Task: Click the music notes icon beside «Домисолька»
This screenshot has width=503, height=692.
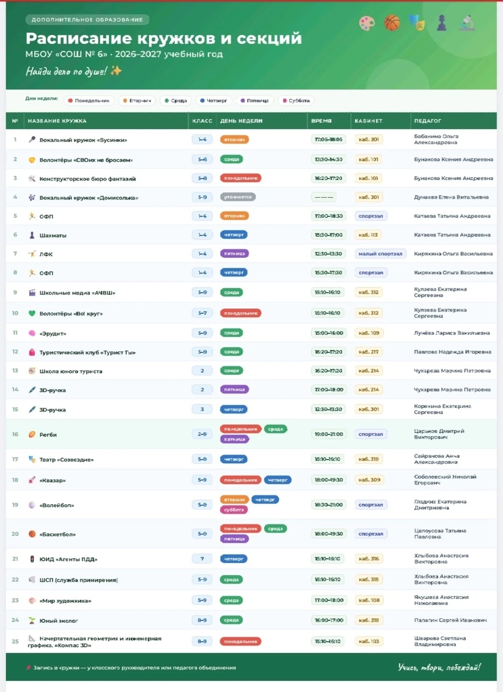Action: [32, 198]
